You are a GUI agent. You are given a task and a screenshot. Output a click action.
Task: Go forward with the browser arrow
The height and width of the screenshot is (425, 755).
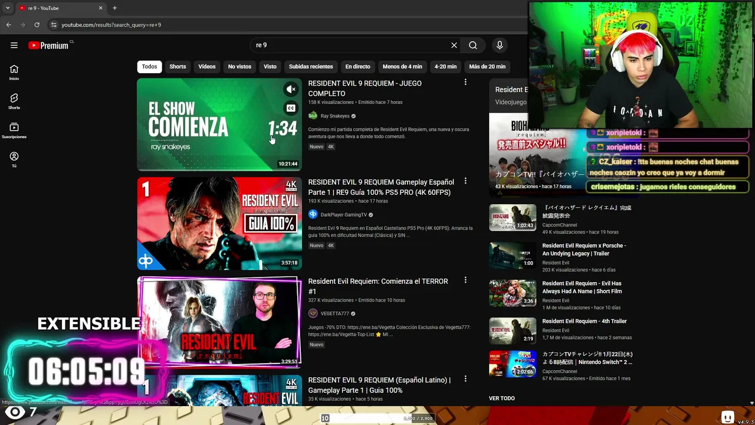tap(23, 25)
